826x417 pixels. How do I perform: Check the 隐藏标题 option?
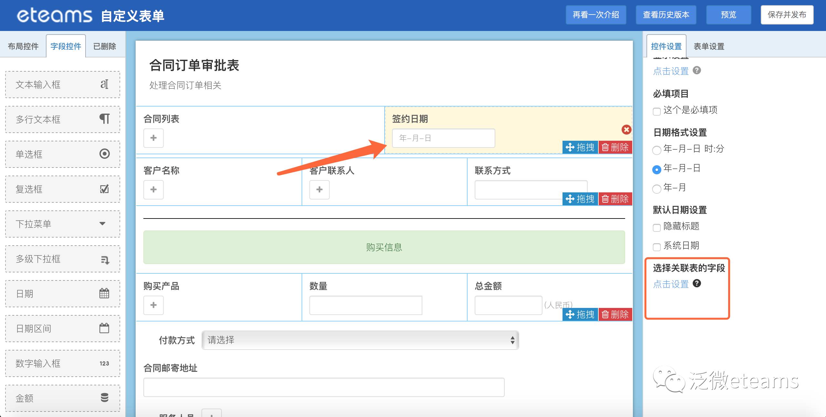pos(656,228)
